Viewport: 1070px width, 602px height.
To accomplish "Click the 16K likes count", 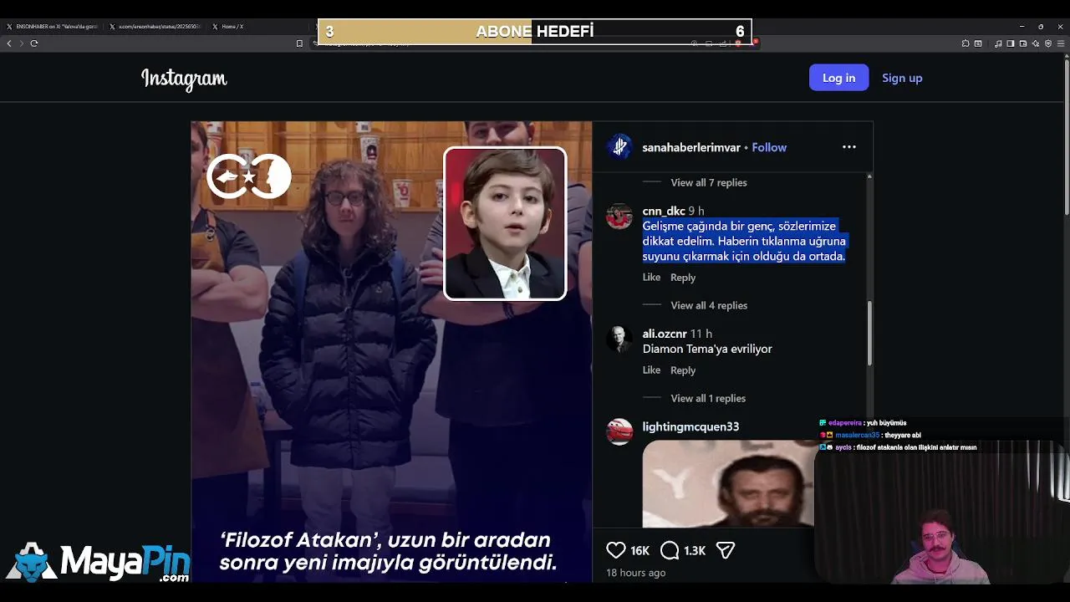I will click(640, 550).
